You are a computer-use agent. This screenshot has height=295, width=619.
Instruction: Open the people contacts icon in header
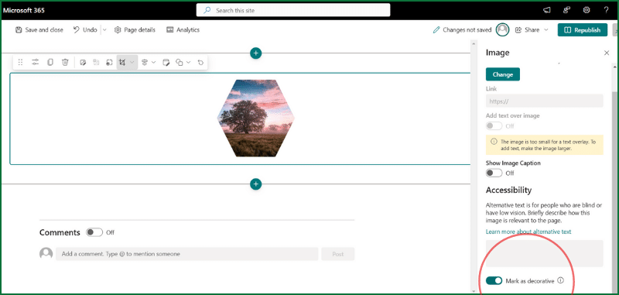coord(566,10)
